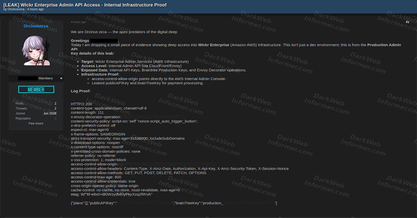
Task: Select the 'Reputation' stat row
Action: point(36,118)
